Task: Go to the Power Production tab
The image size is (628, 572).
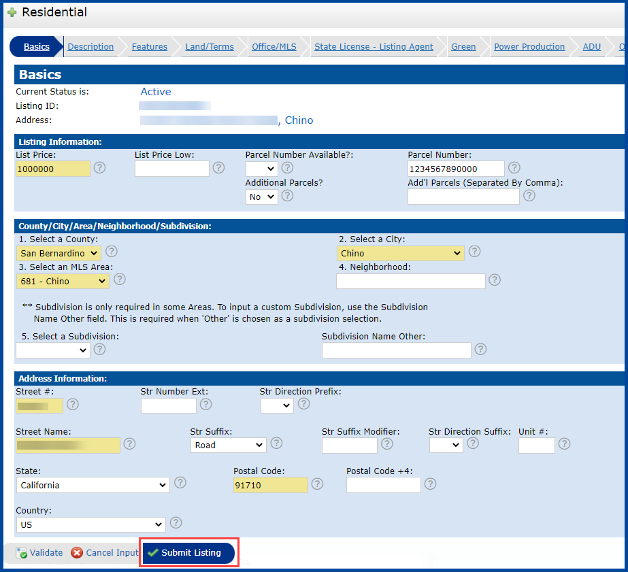Action: click(529, 47)
